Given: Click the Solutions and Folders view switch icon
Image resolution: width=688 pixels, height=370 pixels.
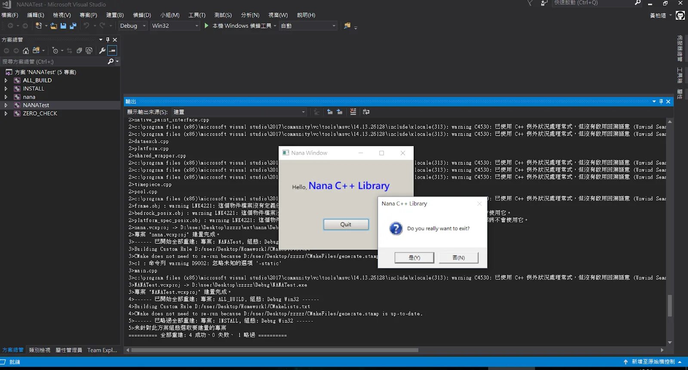Looking at the screenshot, I should (36, 51).
